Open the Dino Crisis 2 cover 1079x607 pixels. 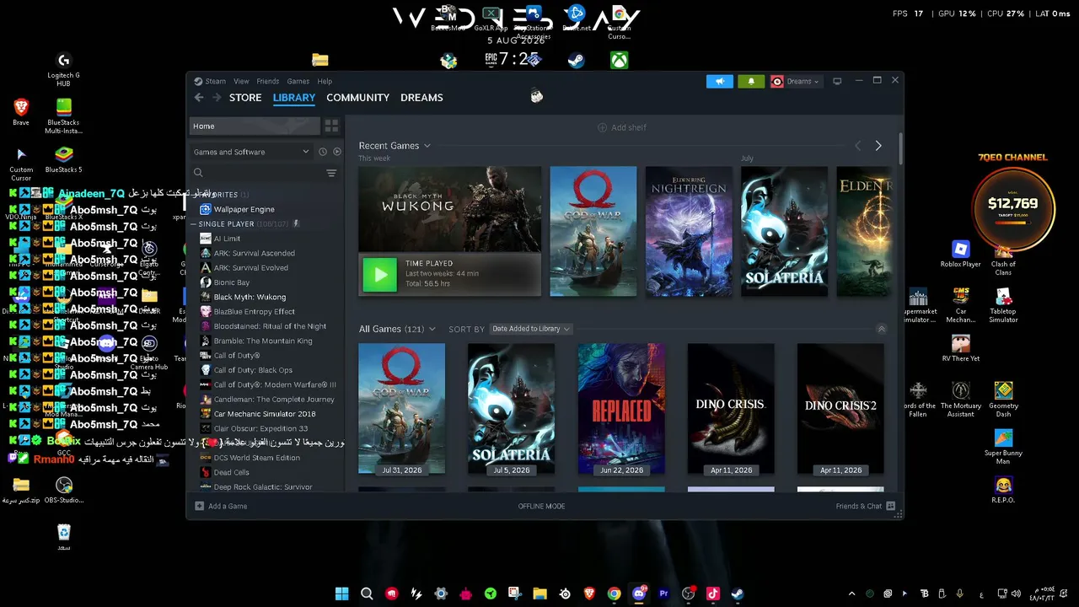point(840,409)
